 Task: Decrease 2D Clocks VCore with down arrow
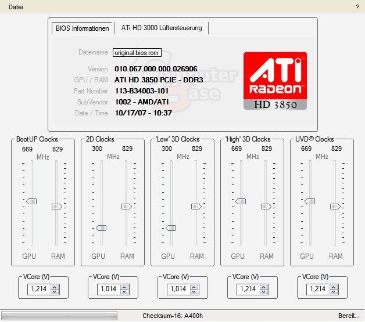[x=124, y=292]
